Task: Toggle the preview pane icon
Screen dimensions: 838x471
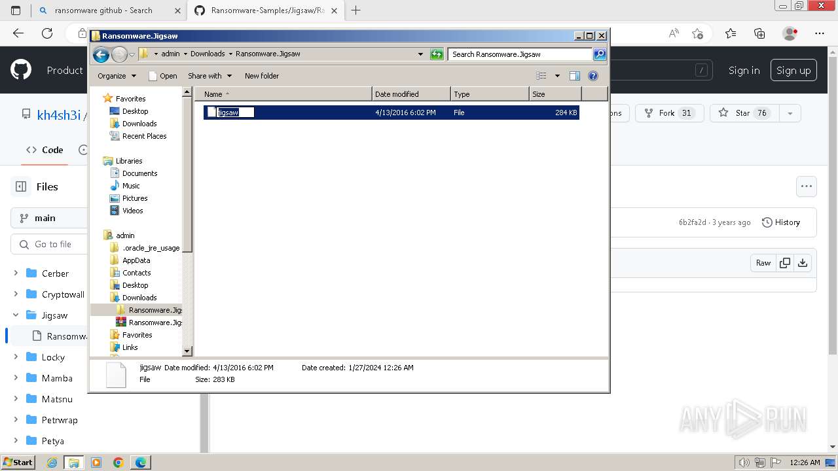Action: pos(575,76)
